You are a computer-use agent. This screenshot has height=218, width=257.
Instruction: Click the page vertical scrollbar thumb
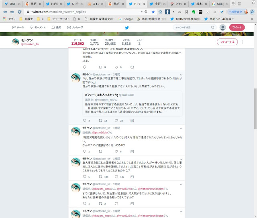click(x=255, y=109)
